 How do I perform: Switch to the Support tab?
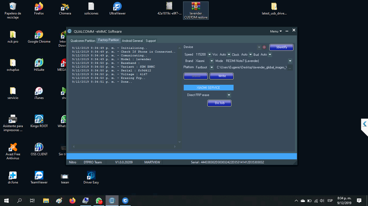coord(151,41)
